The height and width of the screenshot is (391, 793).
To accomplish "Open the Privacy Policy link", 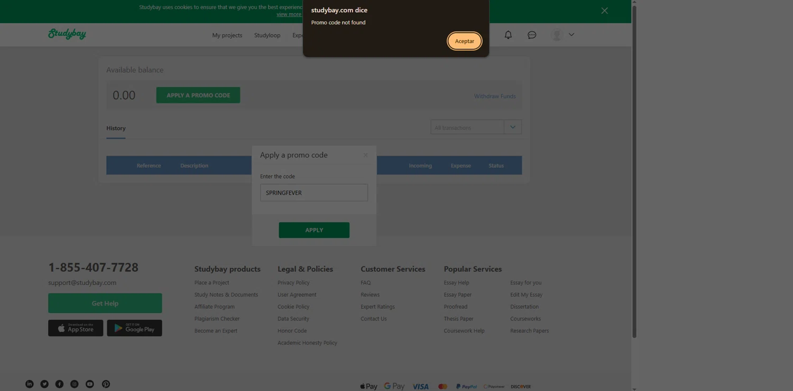I will coord(293,283).
